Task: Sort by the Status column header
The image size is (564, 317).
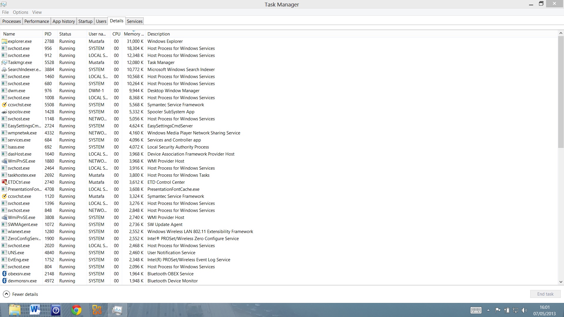Action: (72, 34)
